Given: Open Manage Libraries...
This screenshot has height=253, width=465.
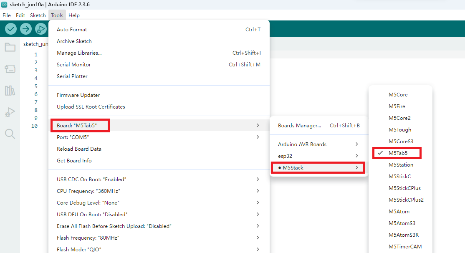Looking at the screenshot, I should (x=159, y=53).
